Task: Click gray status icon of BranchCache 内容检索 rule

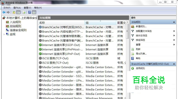Action: (x=40, y=32)
